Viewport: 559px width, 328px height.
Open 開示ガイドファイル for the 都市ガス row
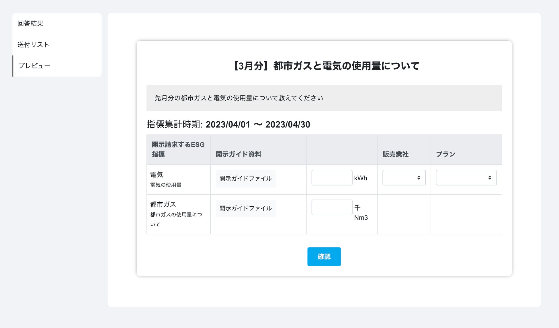245,208
